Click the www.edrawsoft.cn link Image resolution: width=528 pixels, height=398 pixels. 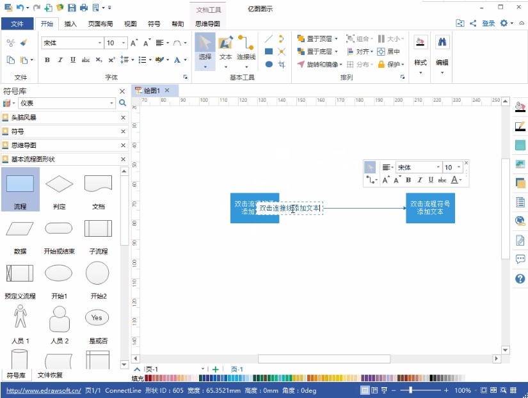pos(44,390)
